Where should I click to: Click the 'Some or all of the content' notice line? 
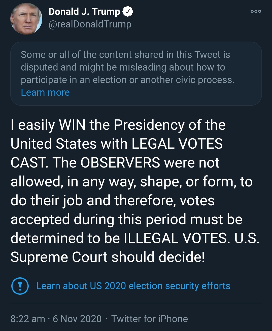click(x=125, y=55)
